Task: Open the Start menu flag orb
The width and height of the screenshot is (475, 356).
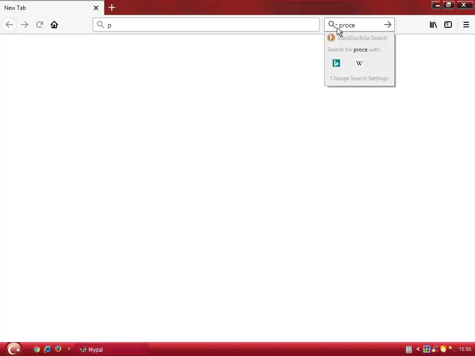Action: [13, 350]
